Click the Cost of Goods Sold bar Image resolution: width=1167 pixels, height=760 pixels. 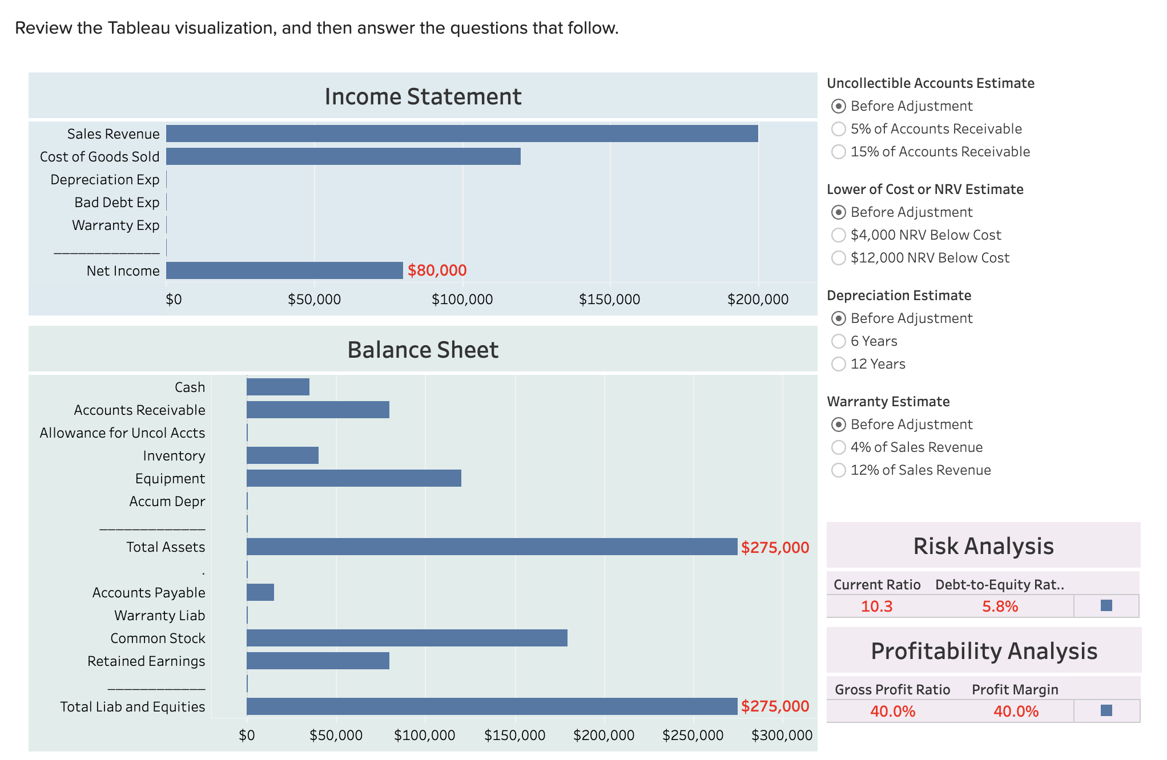pos(343,156)
